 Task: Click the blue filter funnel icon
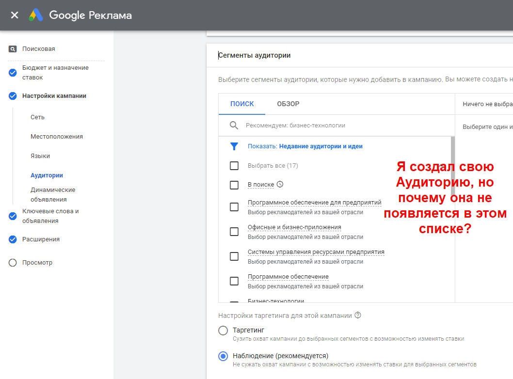click(x=234, y=146)
